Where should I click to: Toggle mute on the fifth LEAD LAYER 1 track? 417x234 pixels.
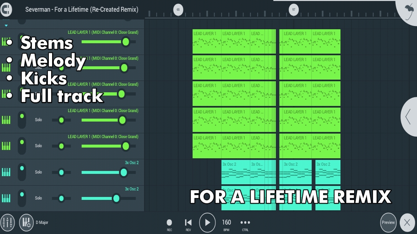22,146
